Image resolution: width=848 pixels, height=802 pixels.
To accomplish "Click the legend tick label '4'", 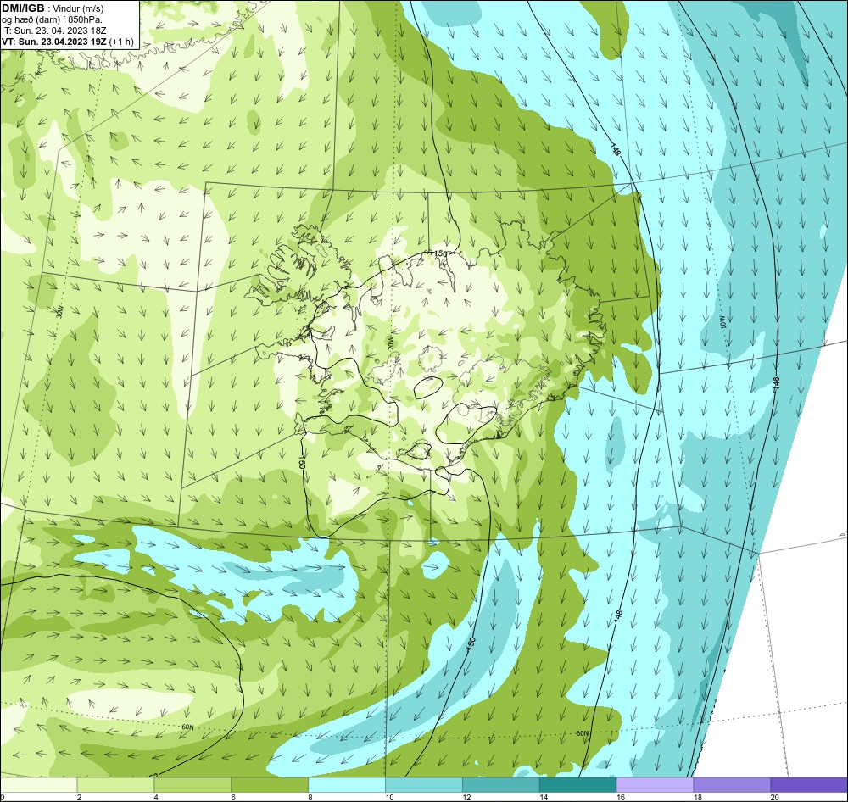I will point(156,797).
